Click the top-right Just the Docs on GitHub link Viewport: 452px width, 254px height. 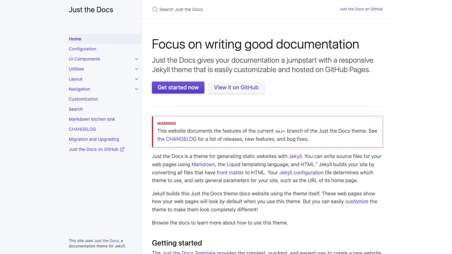361,9
